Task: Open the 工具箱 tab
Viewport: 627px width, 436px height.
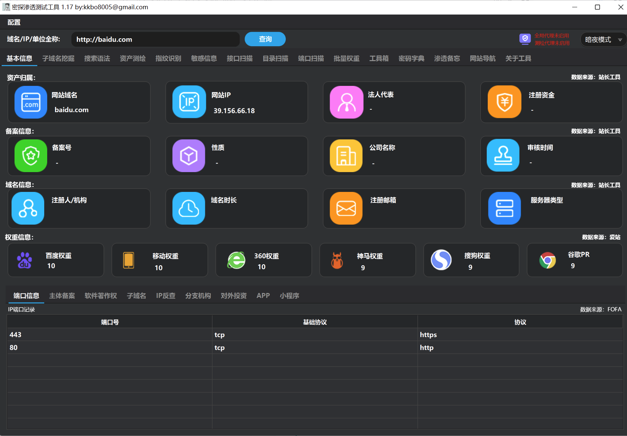Action: tap(379, 58)
